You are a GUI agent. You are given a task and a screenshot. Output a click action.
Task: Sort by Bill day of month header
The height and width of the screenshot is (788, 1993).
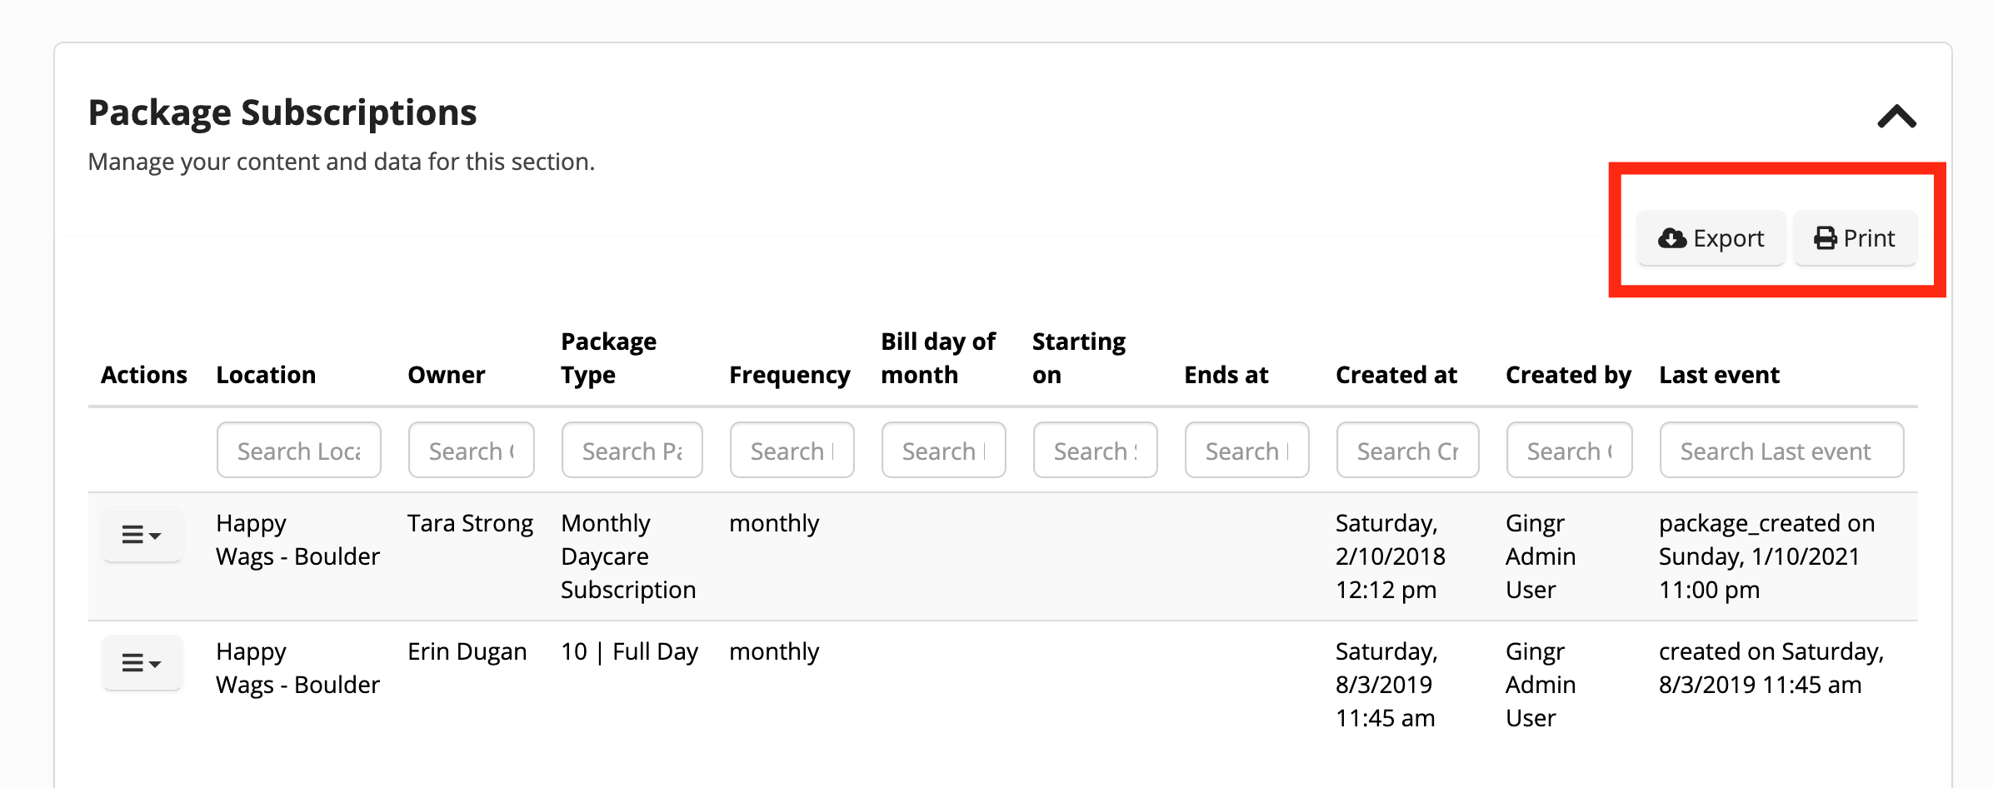[938, 358]
